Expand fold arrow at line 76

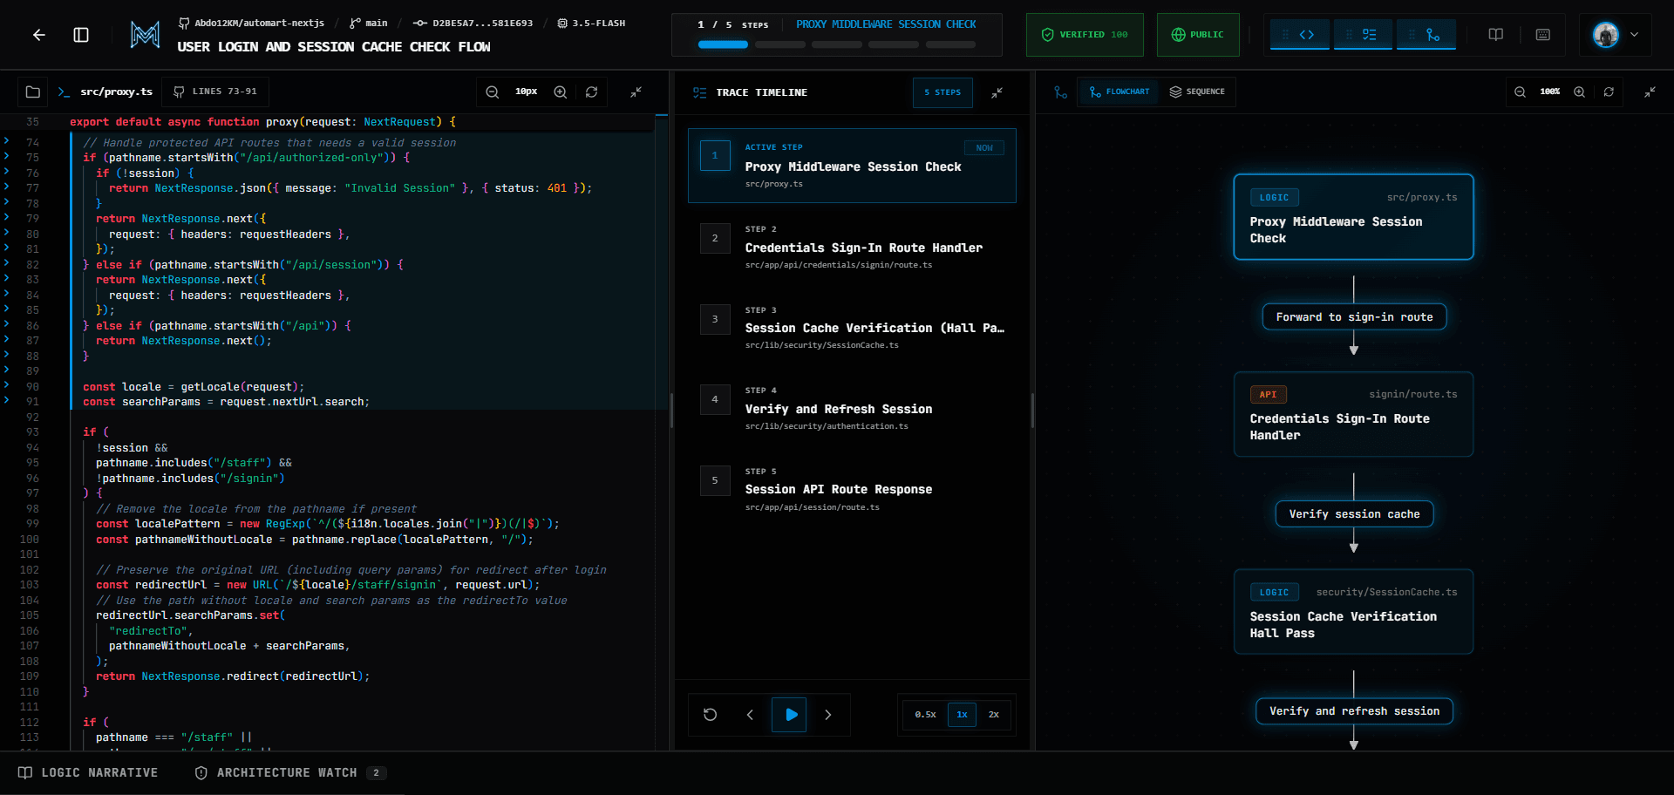pyautogui.click(x=7, y=171)
